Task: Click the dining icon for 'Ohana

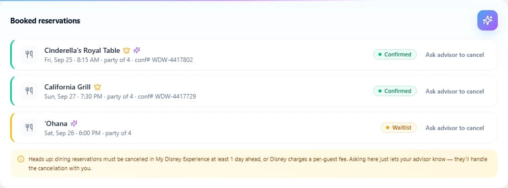Action: click(29, 128)
